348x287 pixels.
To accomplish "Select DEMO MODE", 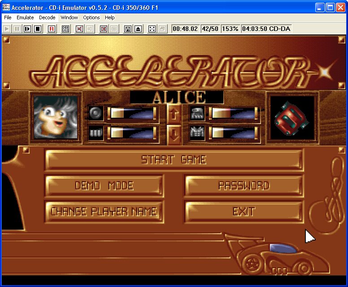I will (x=104, y=186).
